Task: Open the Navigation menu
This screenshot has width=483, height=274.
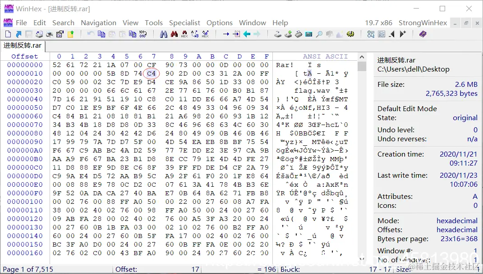Action: [99, 23]
